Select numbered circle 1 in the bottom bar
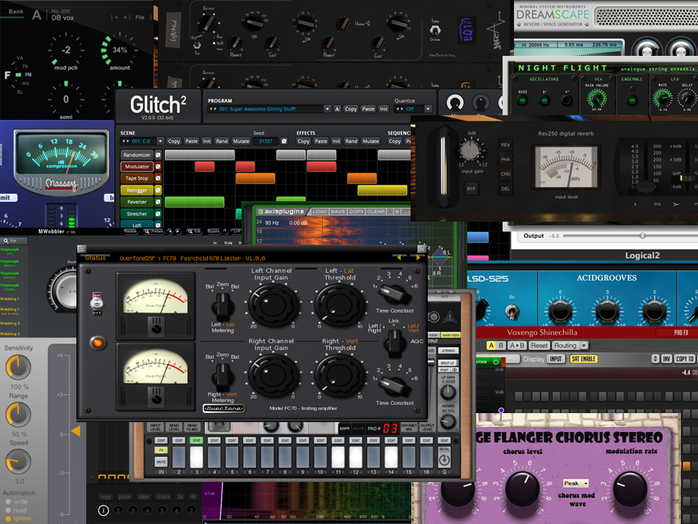This screenshot has height=524, width=698. pyautogui.click(x=103, y=511)
